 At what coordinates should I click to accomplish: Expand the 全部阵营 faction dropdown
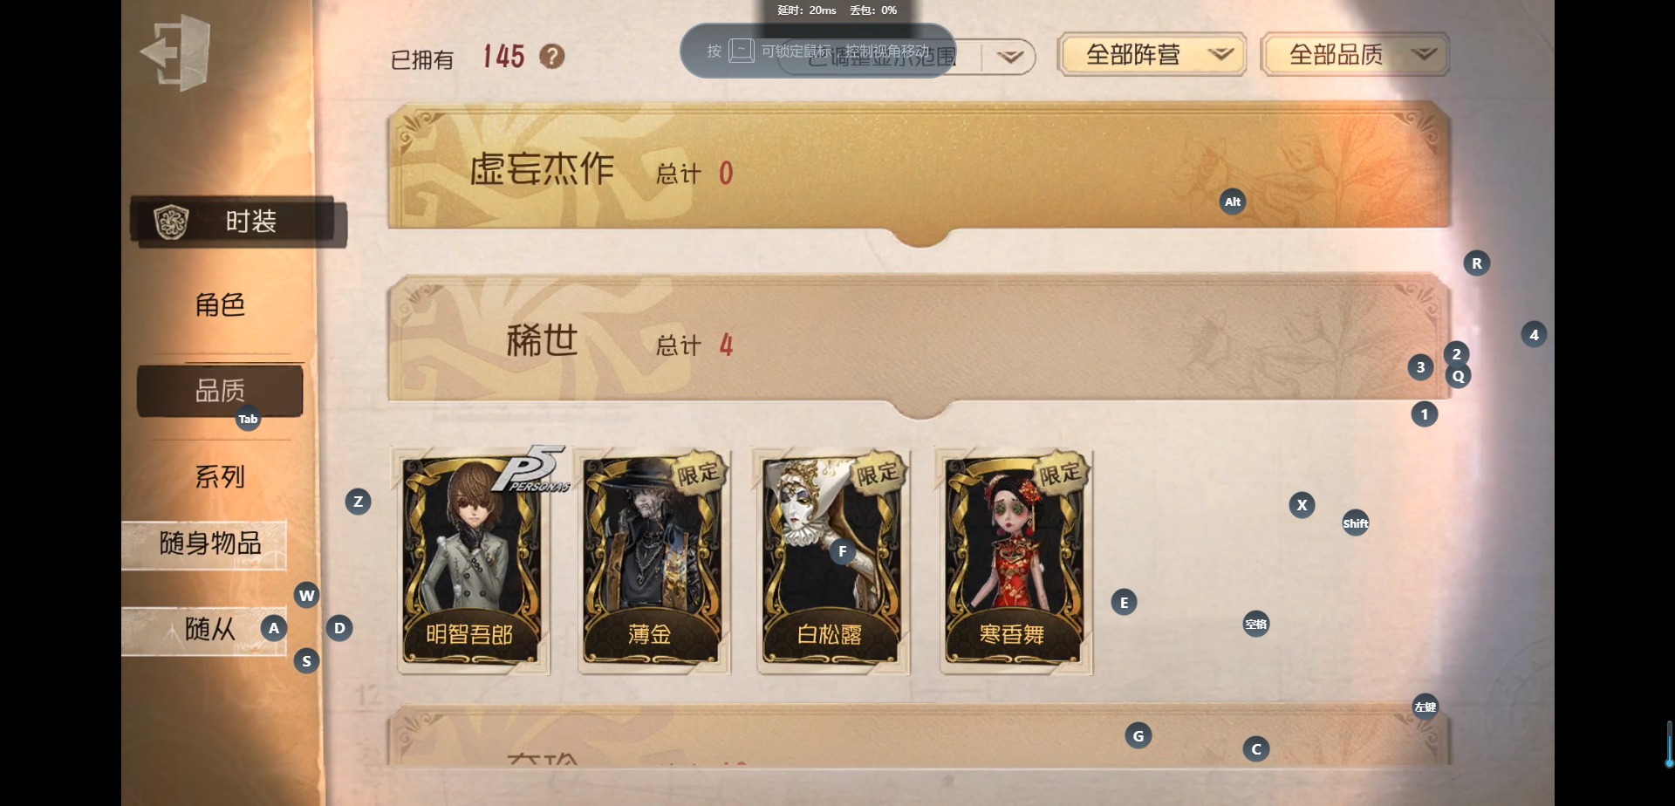(x=1152, y=55)
